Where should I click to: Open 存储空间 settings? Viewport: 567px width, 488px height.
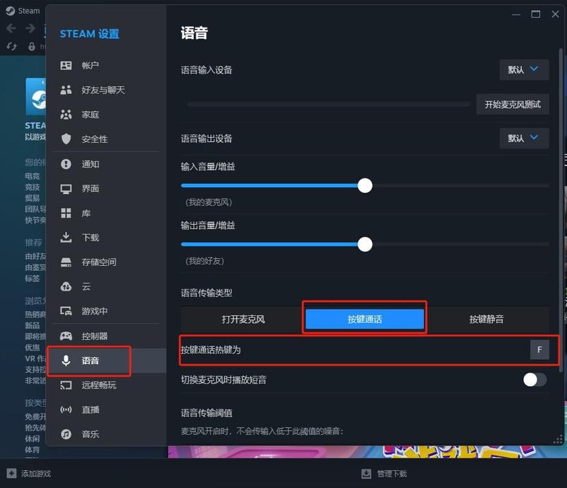[106, 262]
